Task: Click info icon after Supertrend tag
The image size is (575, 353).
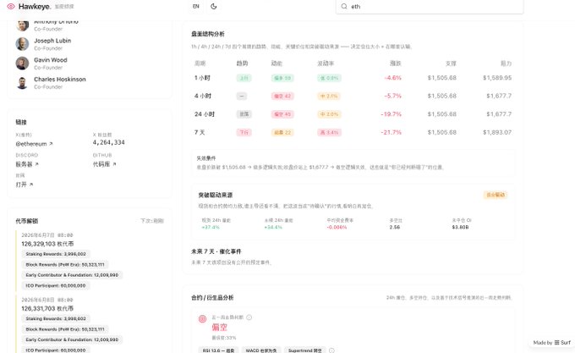Action: (331, 350)
